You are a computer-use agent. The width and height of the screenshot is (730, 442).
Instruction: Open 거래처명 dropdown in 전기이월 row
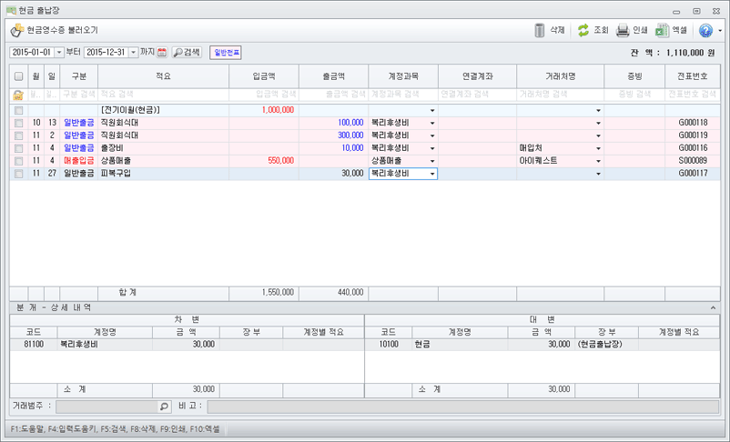pos(599,111)
